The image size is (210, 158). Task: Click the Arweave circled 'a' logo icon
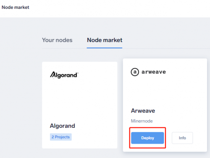(135, 72)
